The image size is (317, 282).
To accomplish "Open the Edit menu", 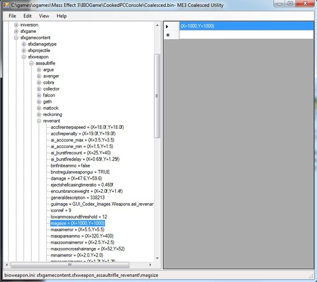I will (27, 16).
